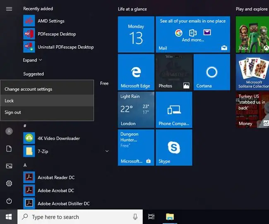Expand the Recently added list
This screenshot has width=269, height=224.
[32, 60]
